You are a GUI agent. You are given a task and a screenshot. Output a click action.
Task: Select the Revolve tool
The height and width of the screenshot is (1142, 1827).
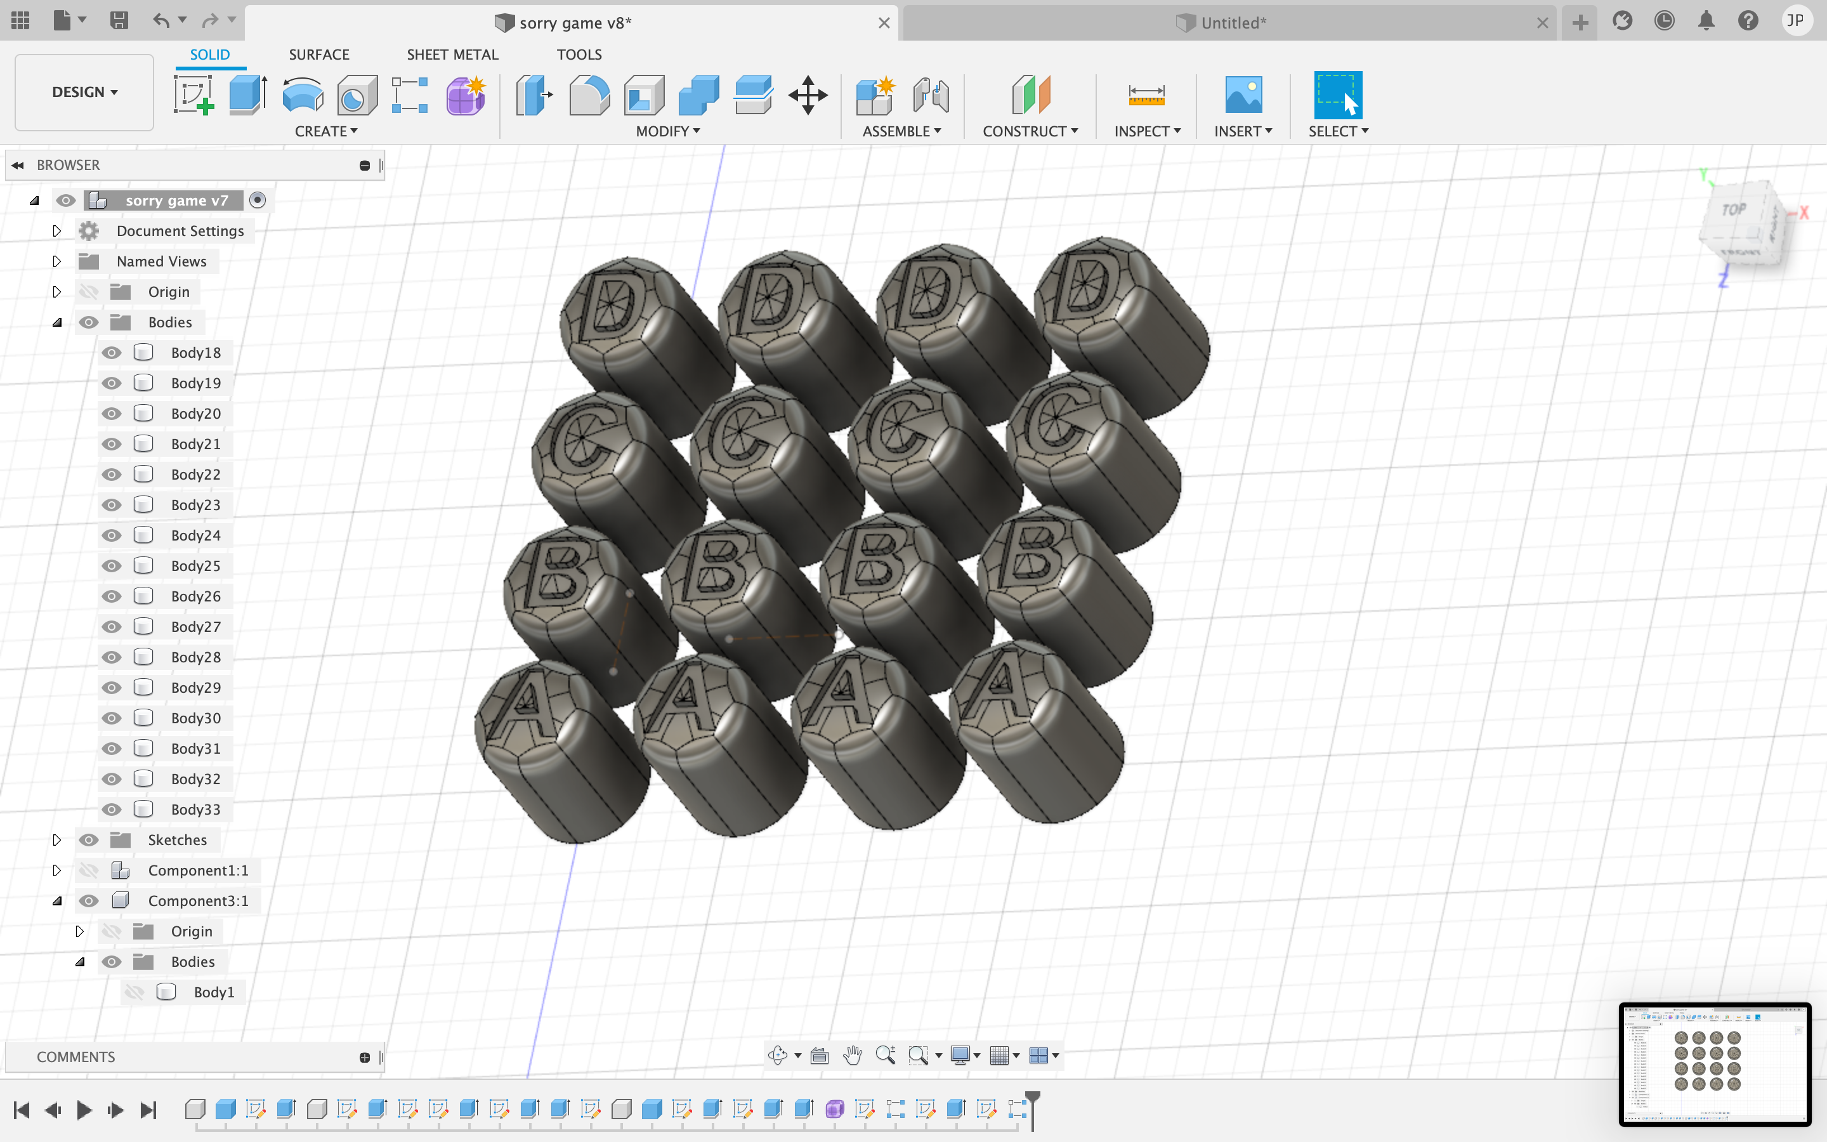tap(303, 95)
